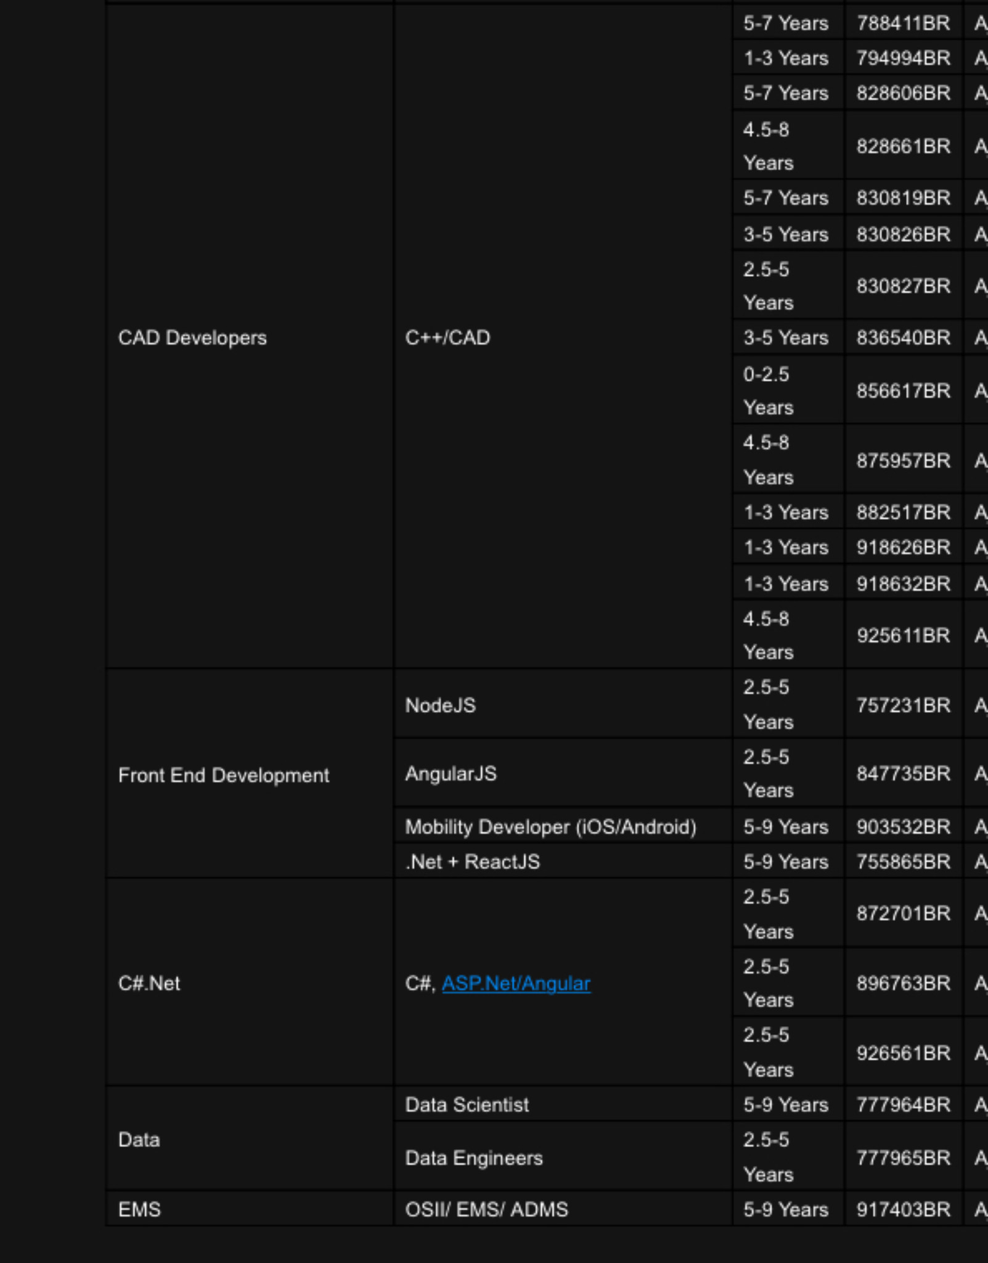Click the Data Engineers cell
The width and height of the screenshot is (988, 1263).
[x=562, y=1157]
